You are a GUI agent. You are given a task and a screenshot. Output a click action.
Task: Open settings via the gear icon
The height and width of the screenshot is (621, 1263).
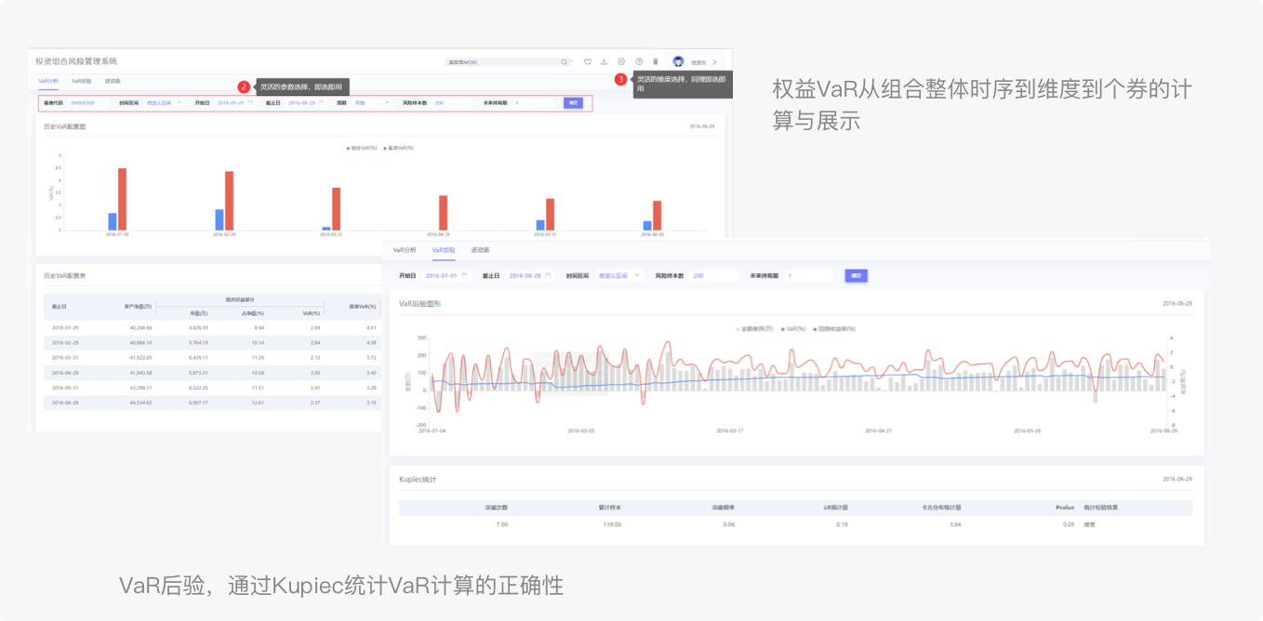(621, 62)
